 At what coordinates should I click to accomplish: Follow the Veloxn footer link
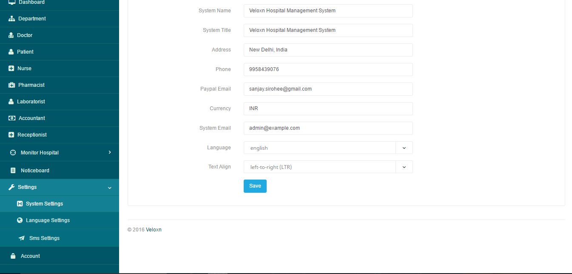(154, 230)
